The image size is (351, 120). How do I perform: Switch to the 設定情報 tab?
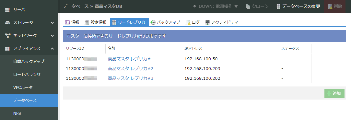(x=96, y=22)
